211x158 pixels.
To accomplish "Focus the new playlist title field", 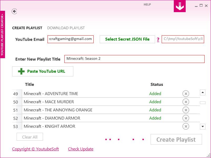I will point(135,59).
